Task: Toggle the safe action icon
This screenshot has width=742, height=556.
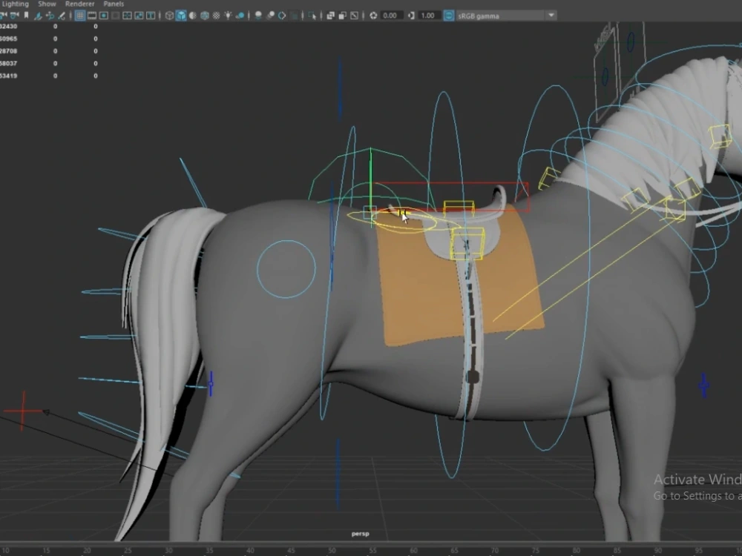Action: (139, 16)
